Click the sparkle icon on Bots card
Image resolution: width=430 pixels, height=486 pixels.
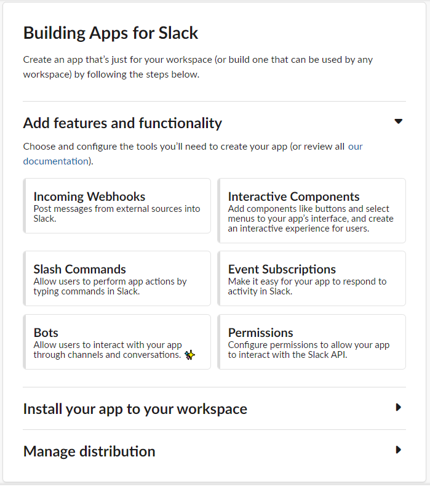pyautogui.click(x=189, y=355)
